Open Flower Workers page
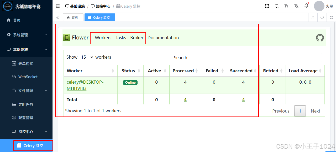 point(103,38)
